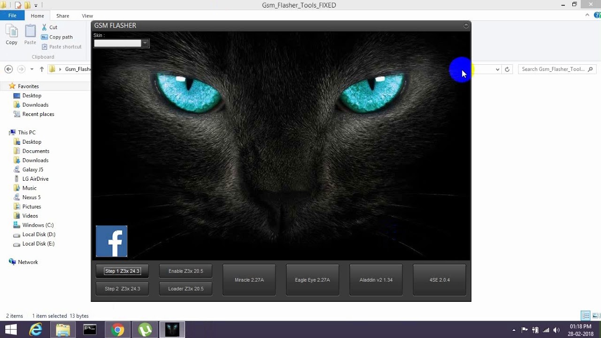Launch the uTorrent taskbar icon
Screen dimensions: 601x338
click(145, 329)
